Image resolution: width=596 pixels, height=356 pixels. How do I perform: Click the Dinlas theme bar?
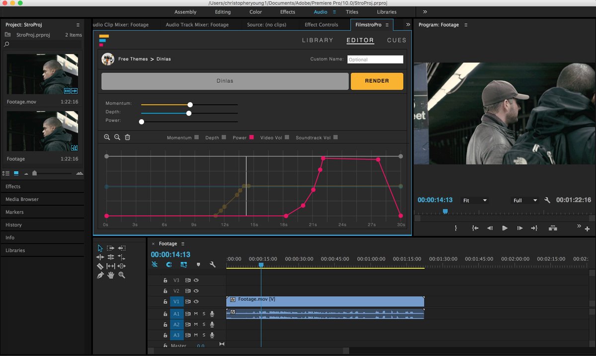[x=225, y=81]
